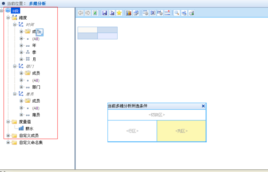Select the 薪水 measure item
This screenshot has height=172, width=268.
(29, 128)
